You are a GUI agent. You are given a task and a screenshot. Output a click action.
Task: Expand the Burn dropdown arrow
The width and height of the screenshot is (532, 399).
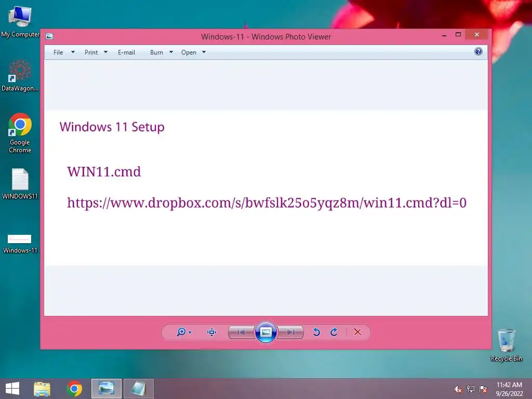click(171, 52)
